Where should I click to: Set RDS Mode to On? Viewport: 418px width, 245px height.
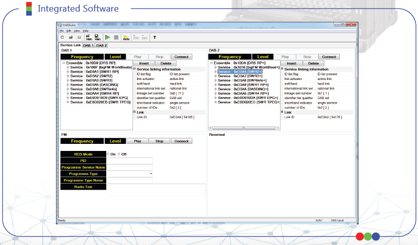click(x=108, y=154)
